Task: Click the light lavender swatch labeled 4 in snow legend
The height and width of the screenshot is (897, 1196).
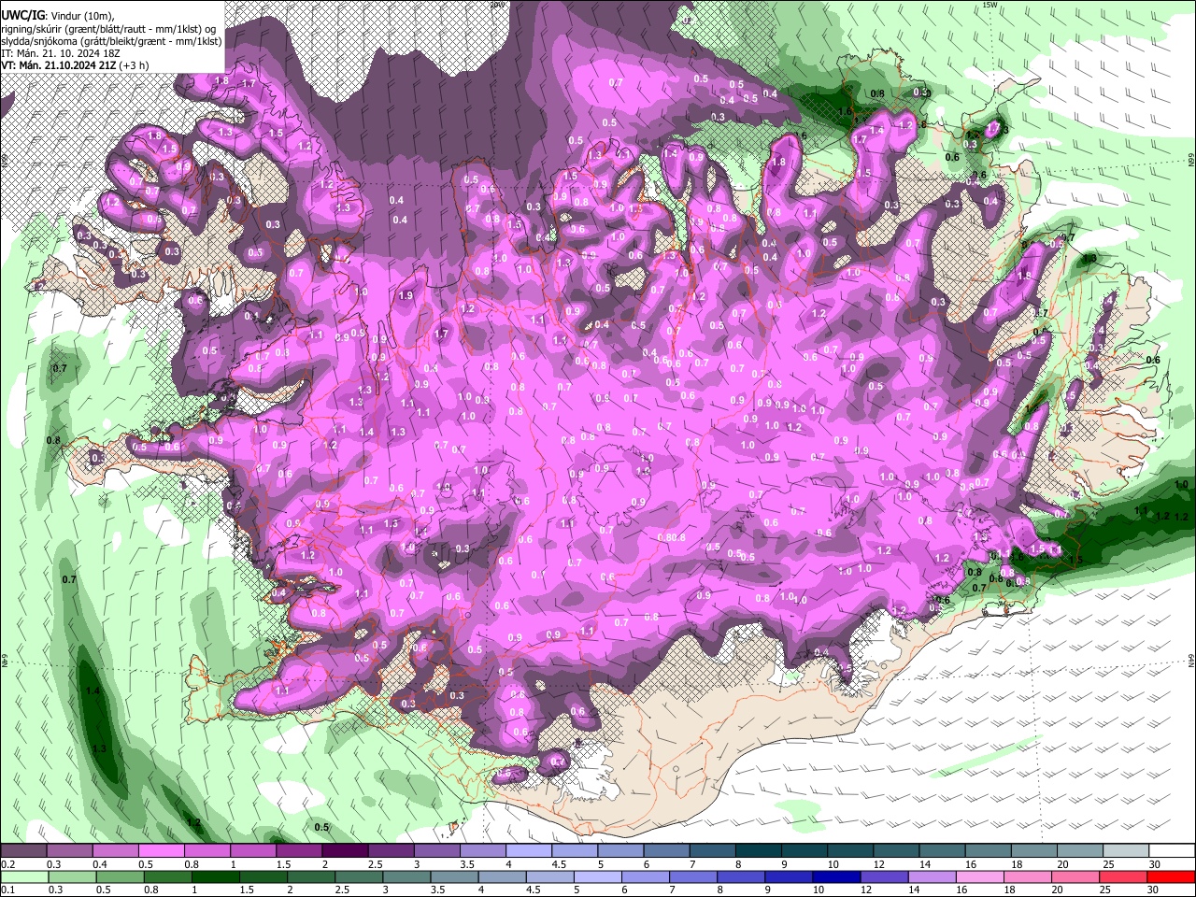Action: [x=529, y=851]
